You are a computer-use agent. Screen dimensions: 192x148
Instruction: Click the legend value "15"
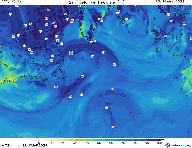point(51,143)
